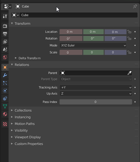140x162 pixels.
Task: Click the Cube object icon in header
Action: pyautogui.click(x=18, y=6)
